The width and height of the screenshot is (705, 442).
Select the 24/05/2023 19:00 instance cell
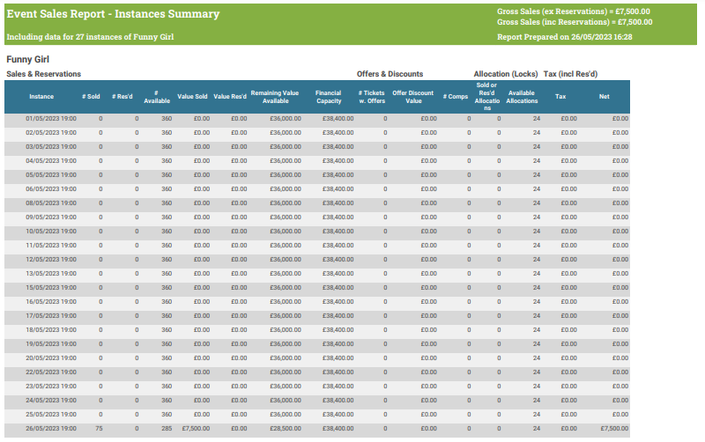click(x=51, y=401)
